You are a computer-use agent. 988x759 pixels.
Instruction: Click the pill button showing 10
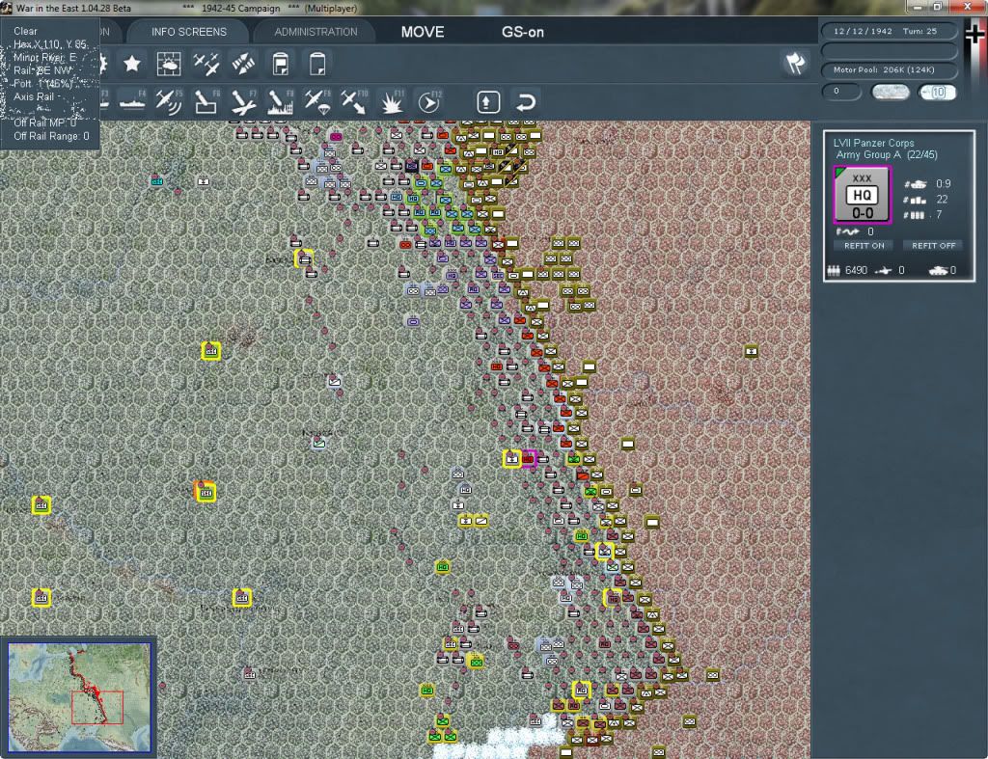tap(937, 93)
